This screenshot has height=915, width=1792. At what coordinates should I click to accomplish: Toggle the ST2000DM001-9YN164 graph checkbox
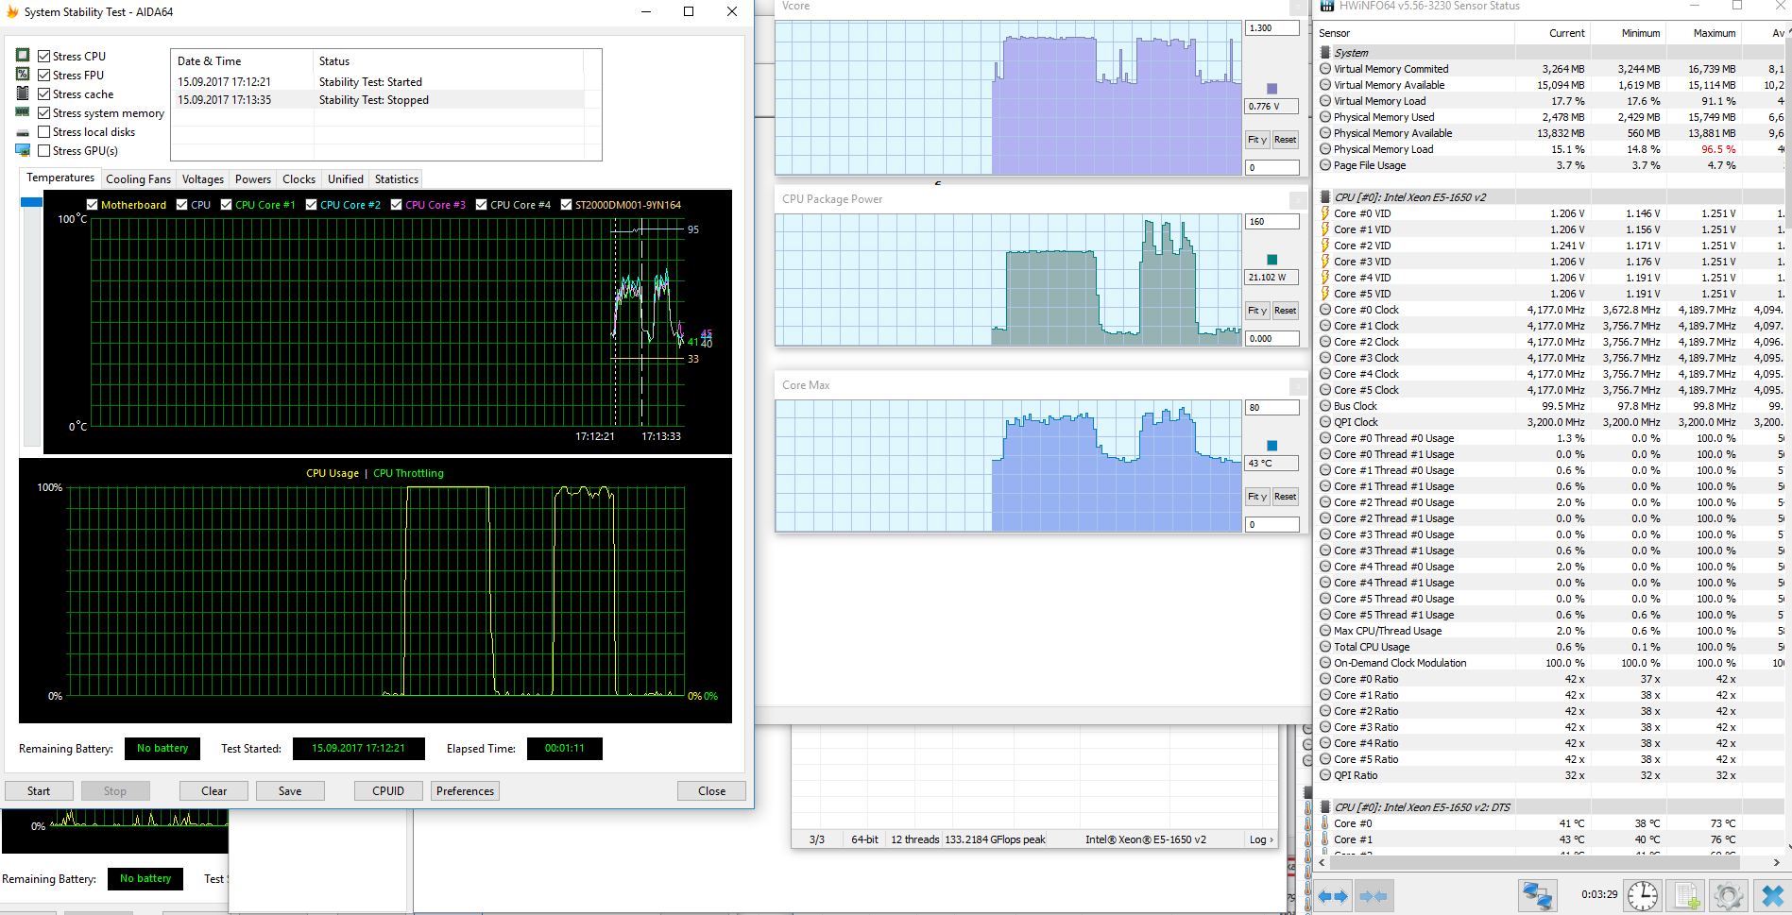click(566, 204)
